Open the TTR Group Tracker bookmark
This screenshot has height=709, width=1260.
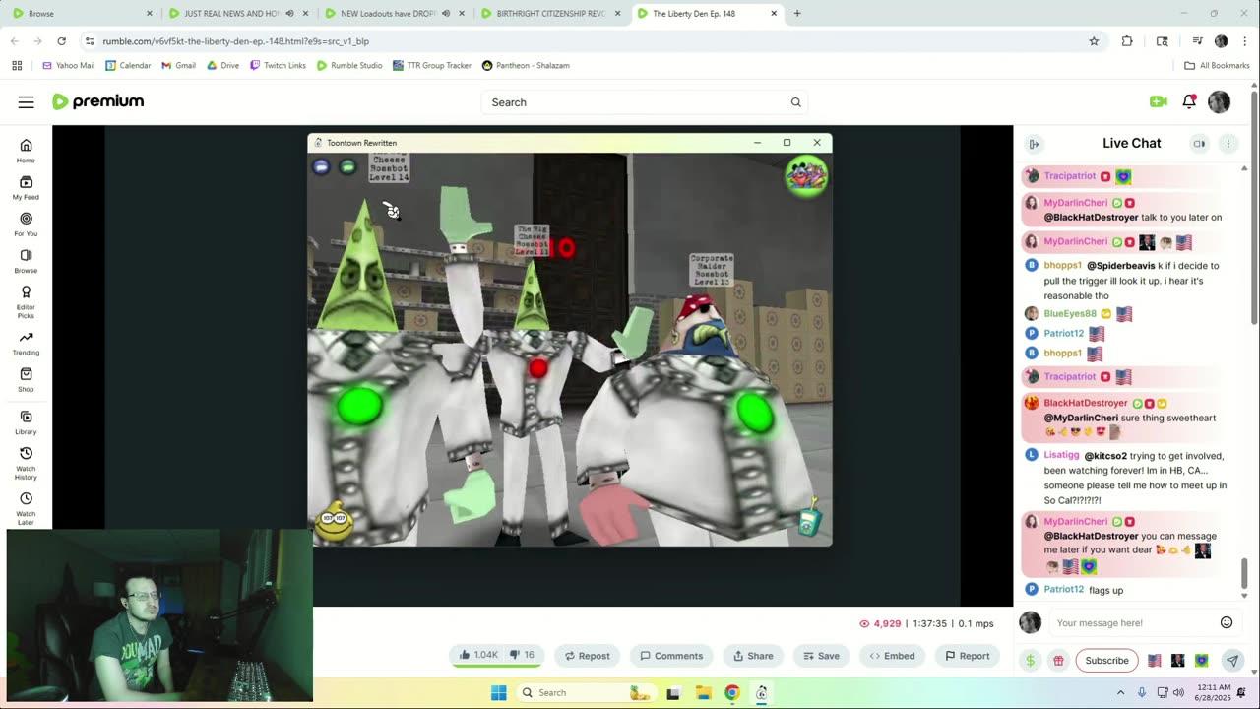point(431,66)
